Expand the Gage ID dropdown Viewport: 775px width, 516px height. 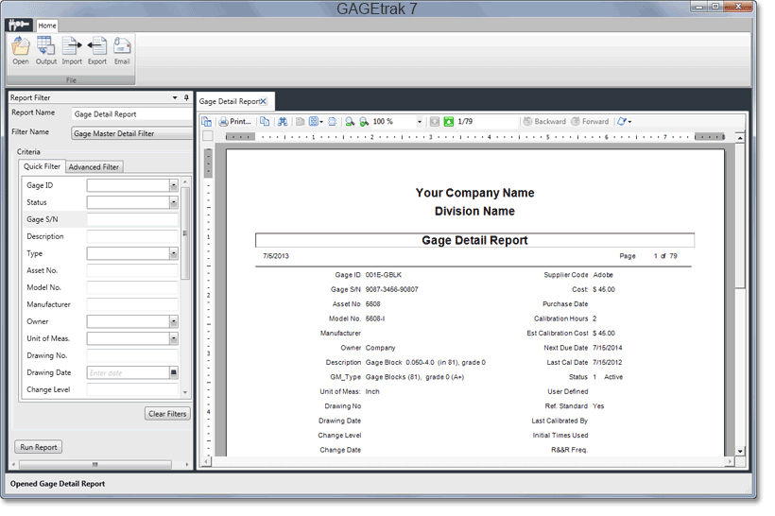174,185
